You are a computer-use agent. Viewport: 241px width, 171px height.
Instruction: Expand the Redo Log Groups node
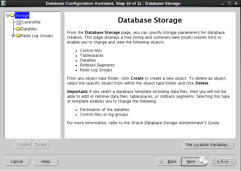(13, 36)
